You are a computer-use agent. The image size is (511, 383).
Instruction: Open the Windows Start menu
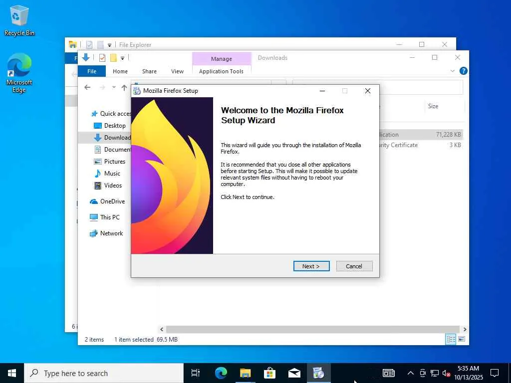(12, 373)
